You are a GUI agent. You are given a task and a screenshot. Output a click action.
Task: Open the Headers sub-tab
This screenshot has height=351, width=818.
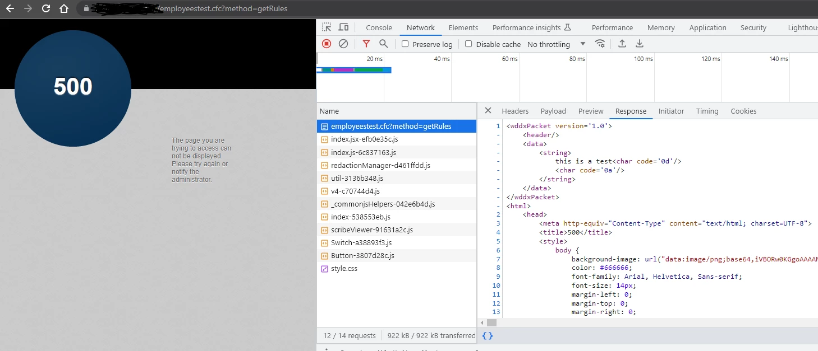coord(515,111)
